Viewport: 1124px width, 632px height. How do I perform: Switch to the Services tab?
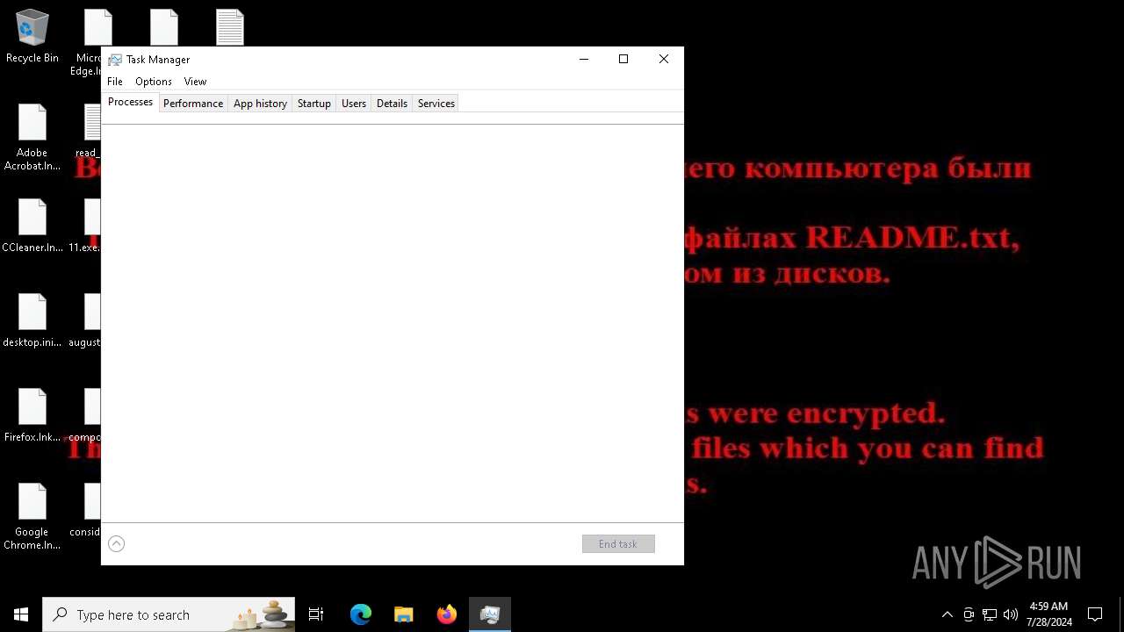tap(436, 104)
